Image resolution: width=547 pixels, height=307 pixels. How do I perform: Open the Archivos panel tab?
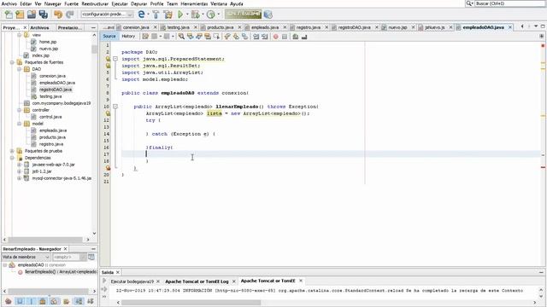pos(39,27)
